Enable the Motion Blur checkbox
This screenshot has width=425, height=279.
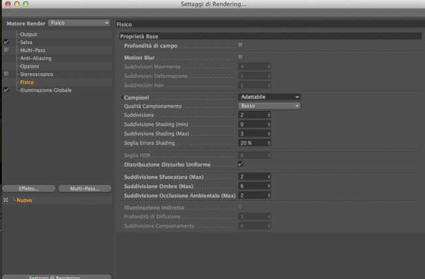coord(240,57)
